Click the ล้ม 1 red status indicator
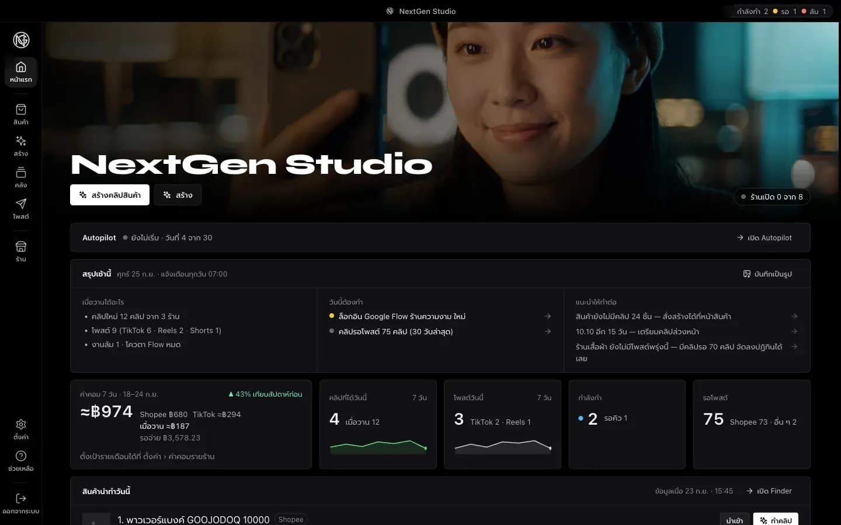The image size is (841, 525). [x=814, y=11]
